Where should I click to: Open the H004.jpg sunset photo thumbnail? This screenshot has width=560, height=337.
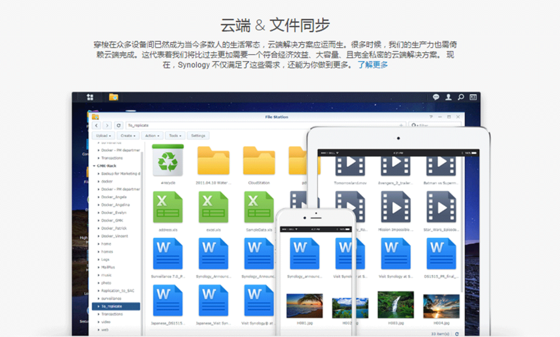coord(441,306)
